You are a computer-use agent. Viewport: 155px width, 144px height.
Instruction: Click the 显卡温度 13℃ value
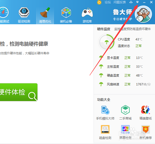[139, 58]
